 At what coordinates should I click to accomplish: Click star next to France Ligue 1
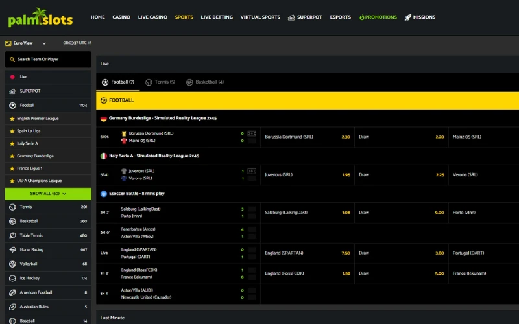(x=12, y=168)
